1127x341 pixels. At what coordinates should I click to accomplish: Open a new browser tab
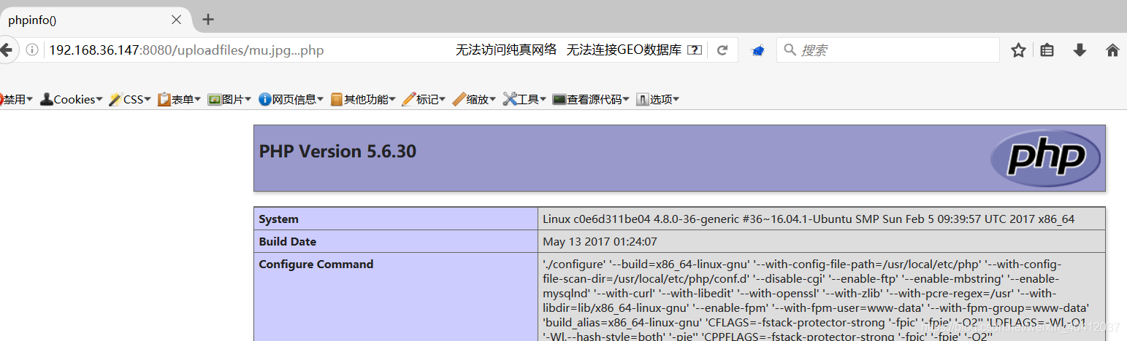click(x=208, y=20)
